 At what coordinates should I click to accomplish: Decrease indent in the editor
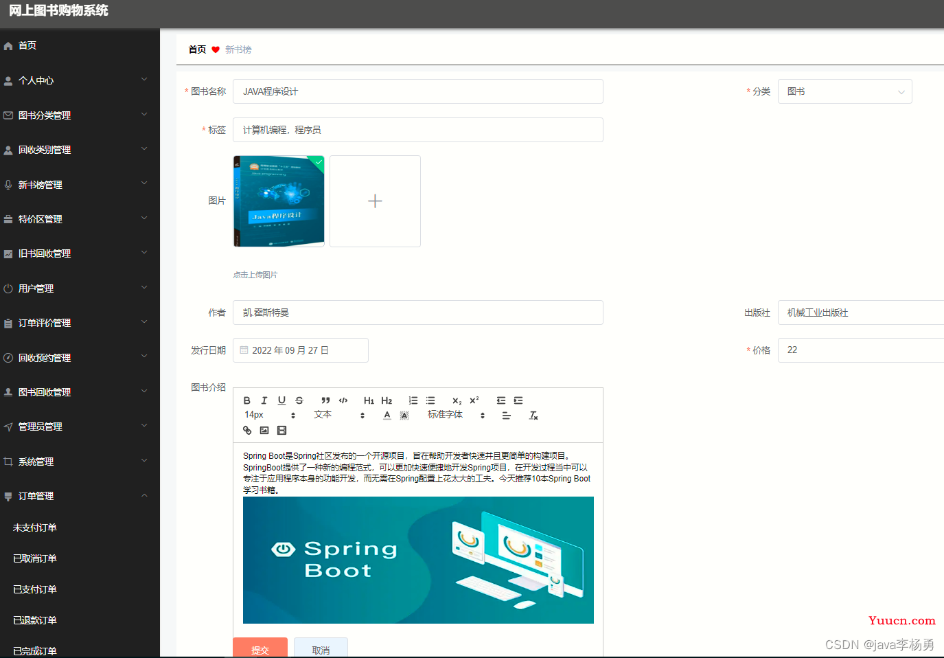tap(501, 400)
